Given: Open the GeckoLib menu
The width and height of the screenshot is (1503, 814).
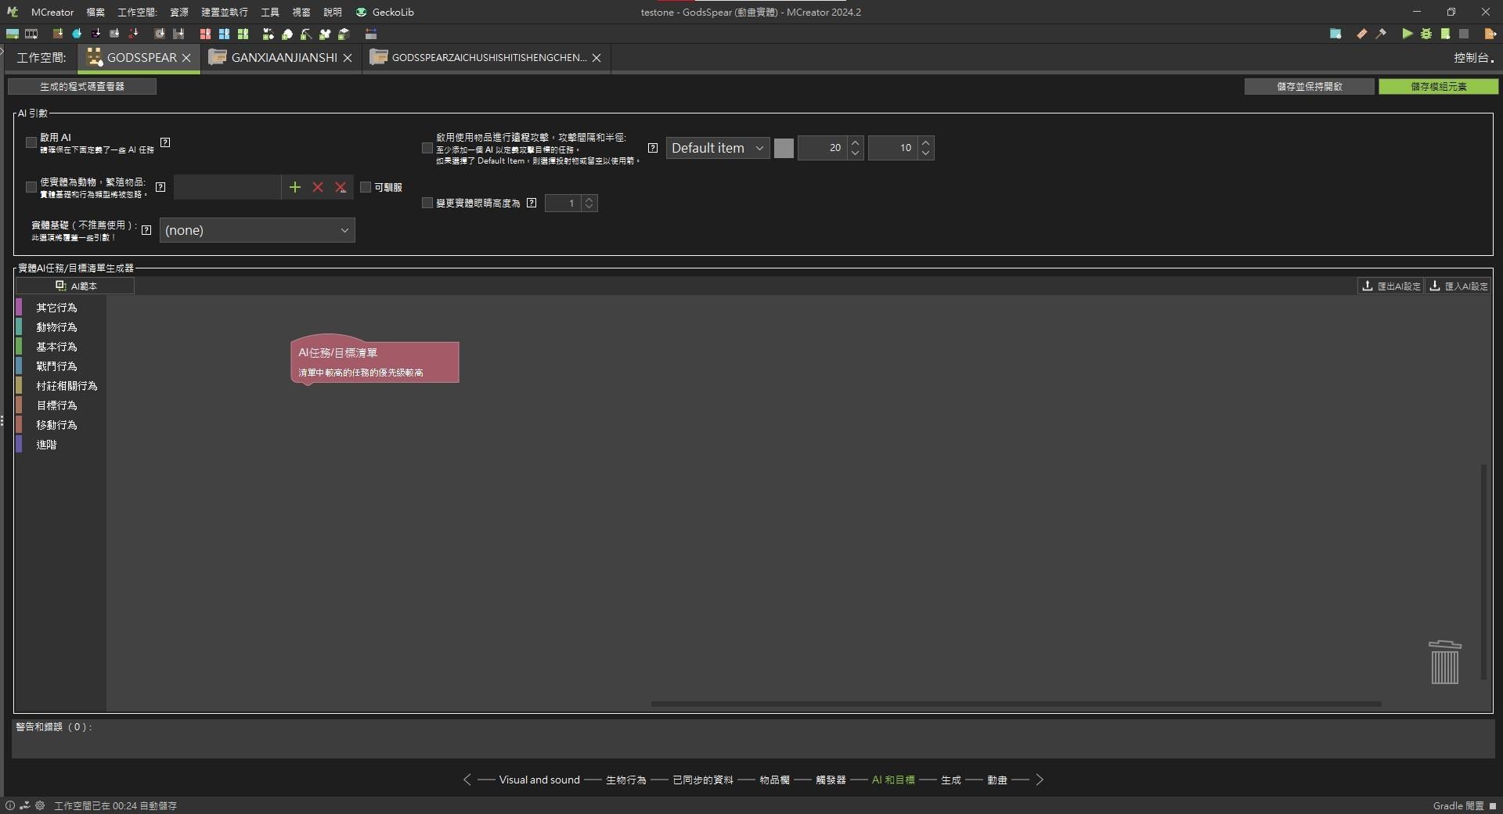Looking at the screenshot, I should (385, 12).
